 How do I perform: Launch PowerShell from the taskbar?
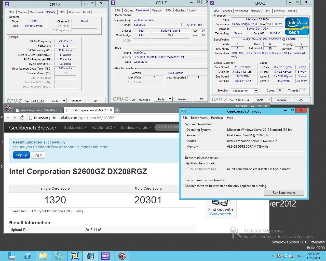point(28,256)
